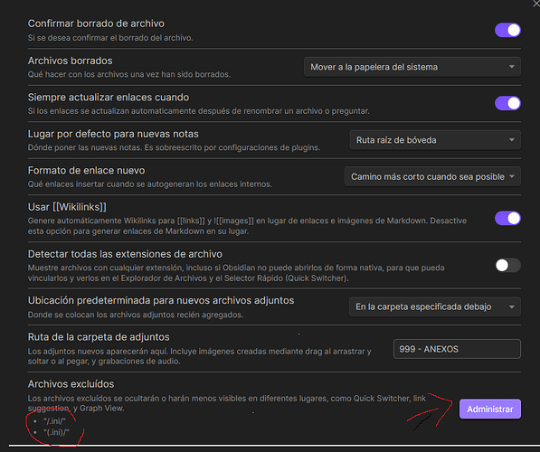
Task: Open Ubicación predeterminada archivos adjuntos dropdown
Action: coord(435,306)
